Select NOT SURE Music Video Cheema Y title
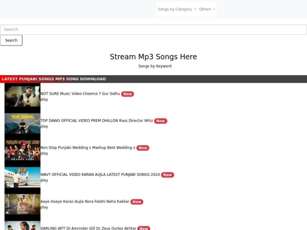This screenshot has height=230, width=307. 80,94
